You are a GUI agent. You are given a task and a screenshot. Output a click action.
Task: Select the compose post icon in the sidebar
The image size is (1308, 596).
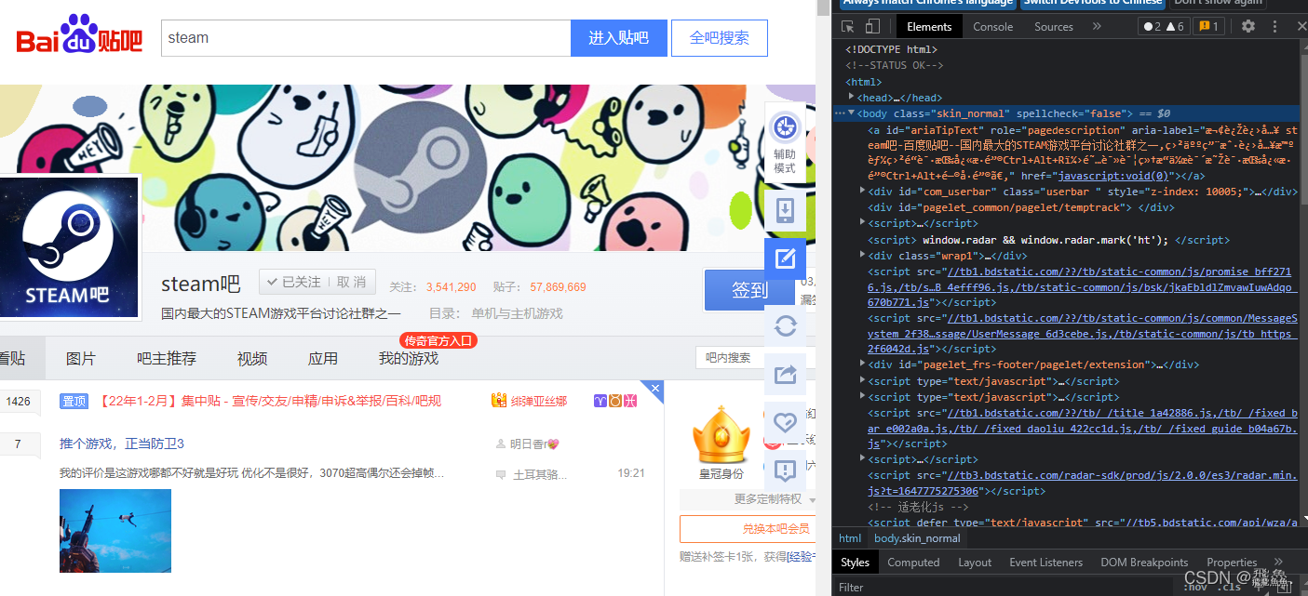point(785,258)
